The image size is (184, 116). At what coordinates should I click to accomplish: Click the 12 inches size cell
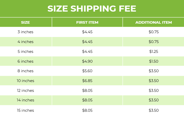coord(25,91)
